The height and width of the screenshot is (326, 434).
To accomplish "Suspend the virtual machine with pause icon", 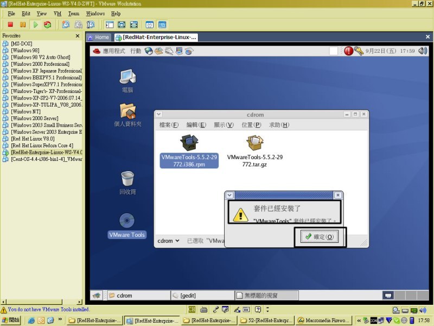I will point(23,24).
